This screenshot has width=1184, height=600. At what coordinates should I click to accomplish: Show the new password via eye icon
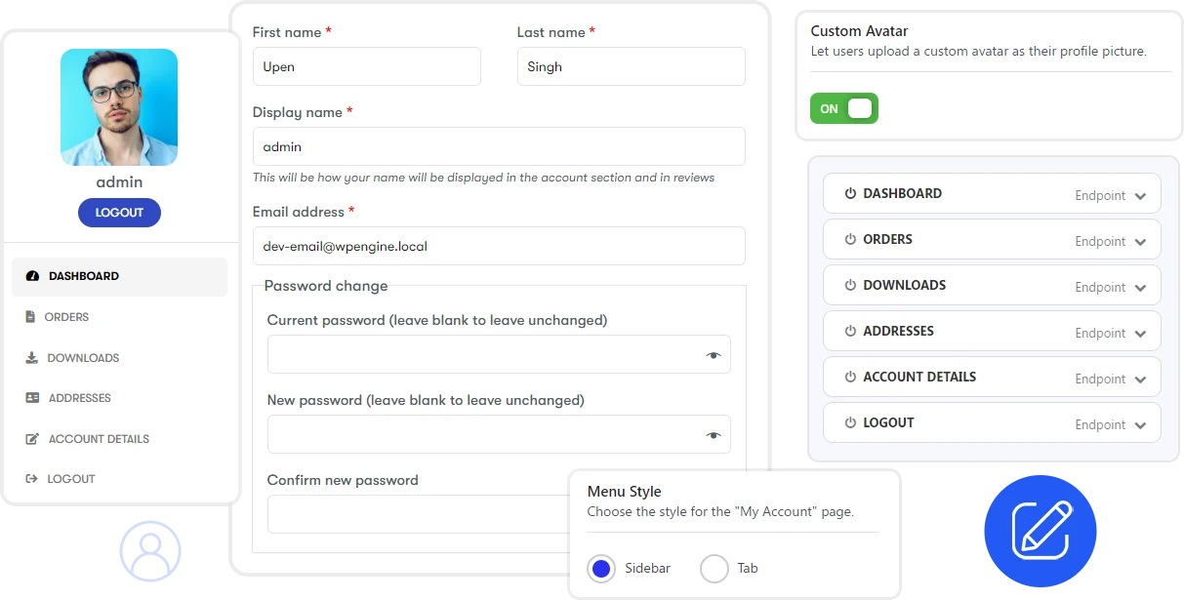714,435
